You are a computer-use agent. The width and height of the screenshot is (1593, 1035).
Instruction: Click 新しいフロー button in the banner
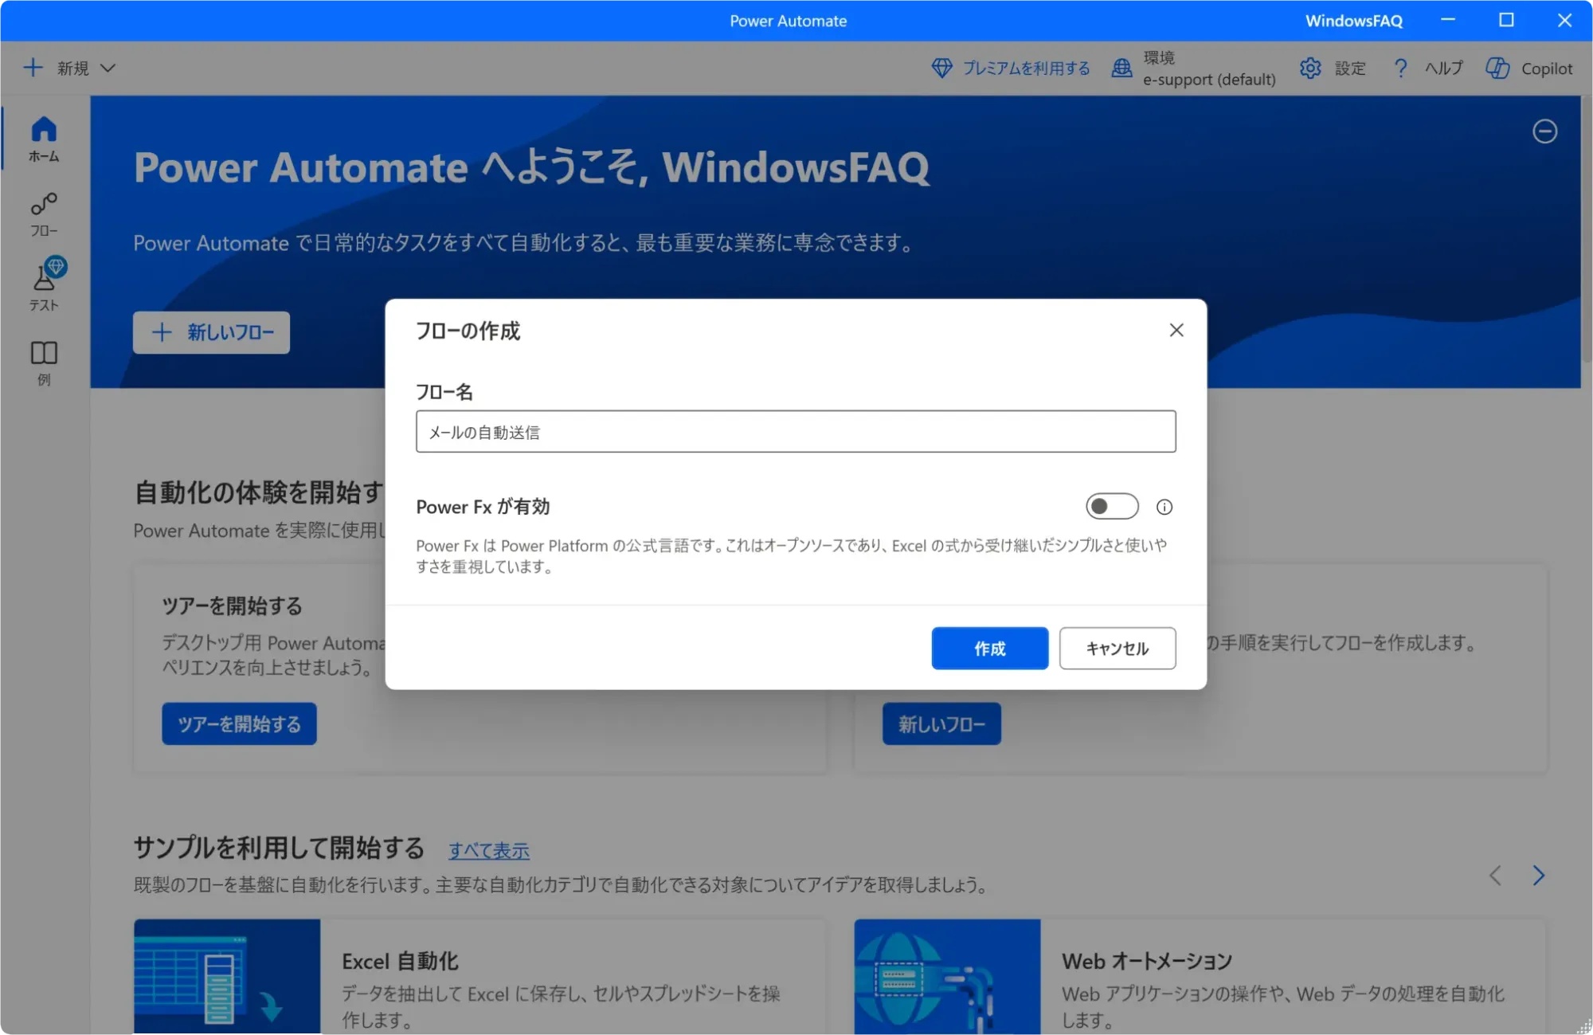tap(211, 332)
